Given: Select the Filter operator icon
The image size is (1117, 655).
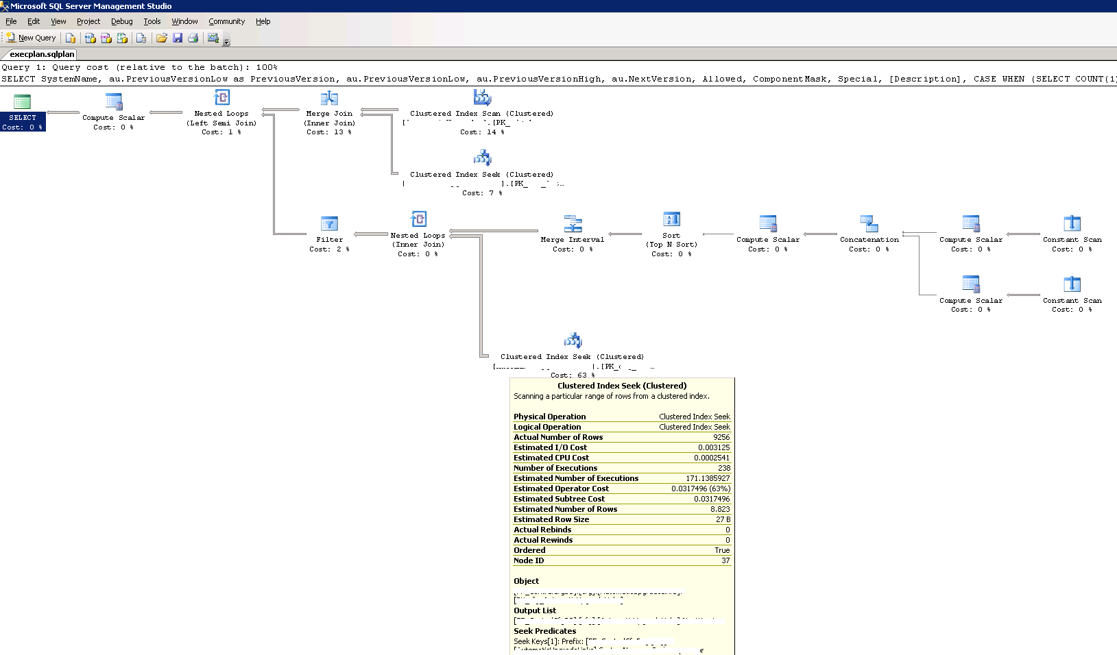Looking at the screenshot, I should click(329, 224).
